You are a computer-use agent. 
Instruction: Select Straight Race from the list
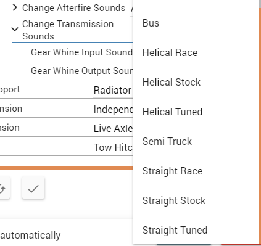click(196, 171)
